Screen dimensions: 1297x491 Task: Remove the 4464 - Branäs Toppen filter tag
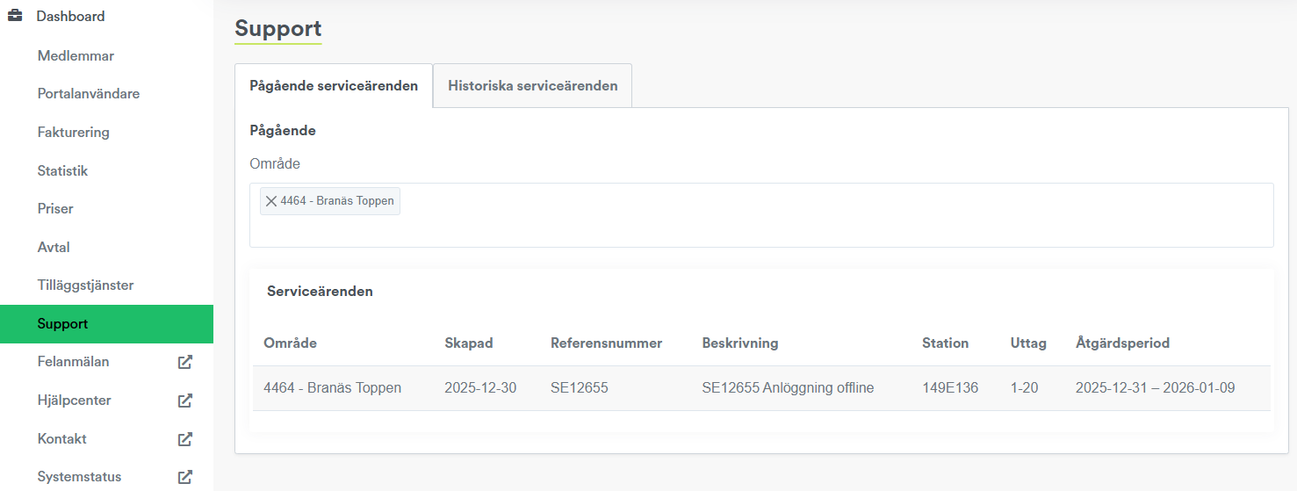(271, 201)
